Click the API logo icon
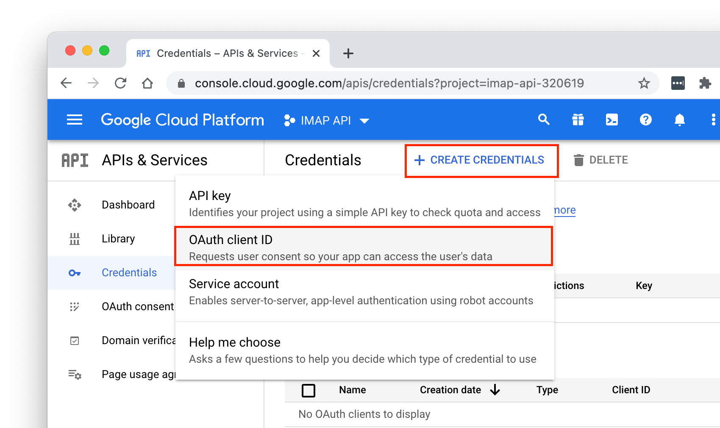The height and width of the screenshot is (428, 720). [x=75, y=160]
